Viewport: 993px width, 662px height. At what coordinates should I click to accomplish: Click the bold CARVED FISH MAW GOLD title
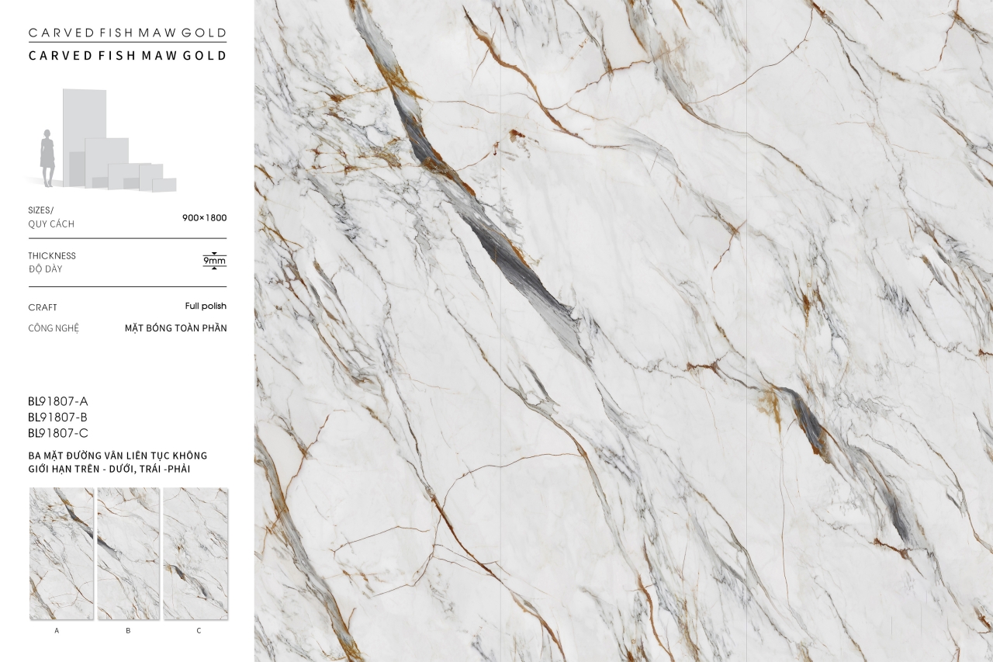tap(127, 56)
